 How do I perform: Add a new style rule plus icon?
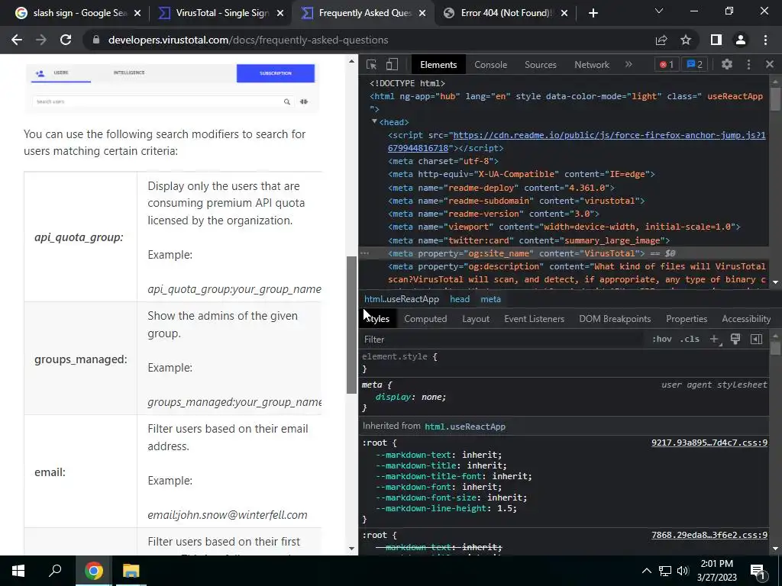click(715, 340)
